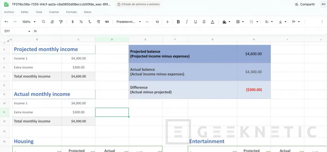Click the green spreadsheet app icon
The width and height of the screenshot is (327, 152).
tap(6, 4)
